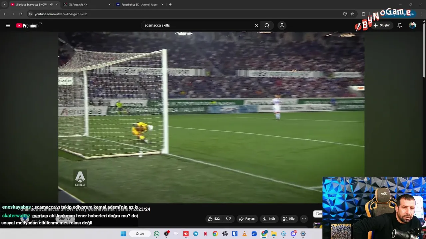Close the Fenerbahçe SK tab

click(x=162, y=5)
